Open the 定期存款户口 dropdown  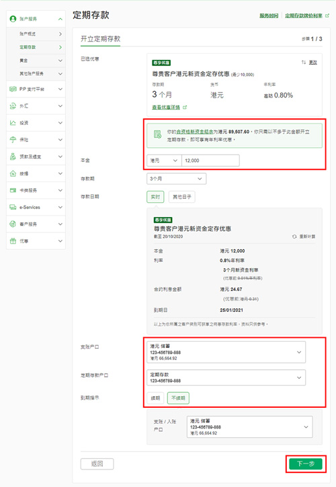226,378
